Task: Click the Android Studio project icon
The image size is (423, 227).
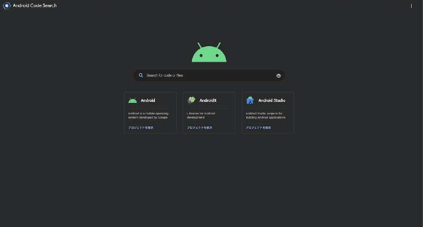Action: coord(250,100)
